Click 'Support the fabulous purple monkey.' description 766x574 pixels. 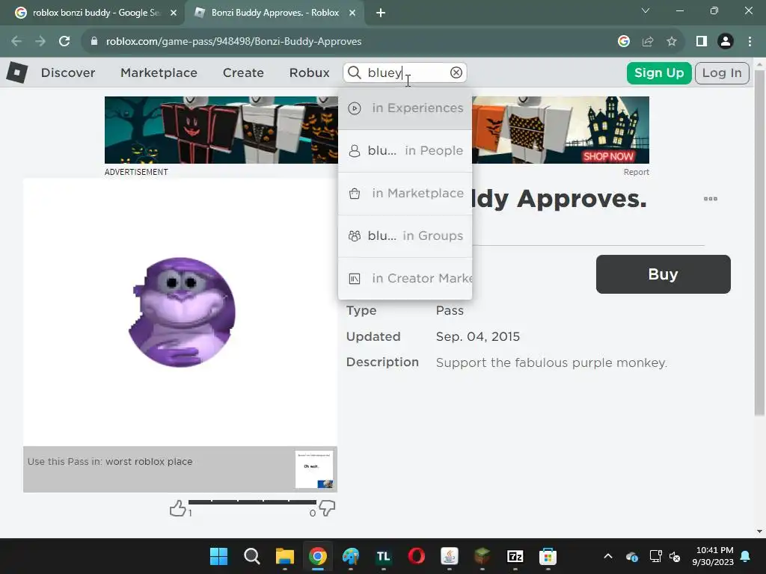click(551, 362)
